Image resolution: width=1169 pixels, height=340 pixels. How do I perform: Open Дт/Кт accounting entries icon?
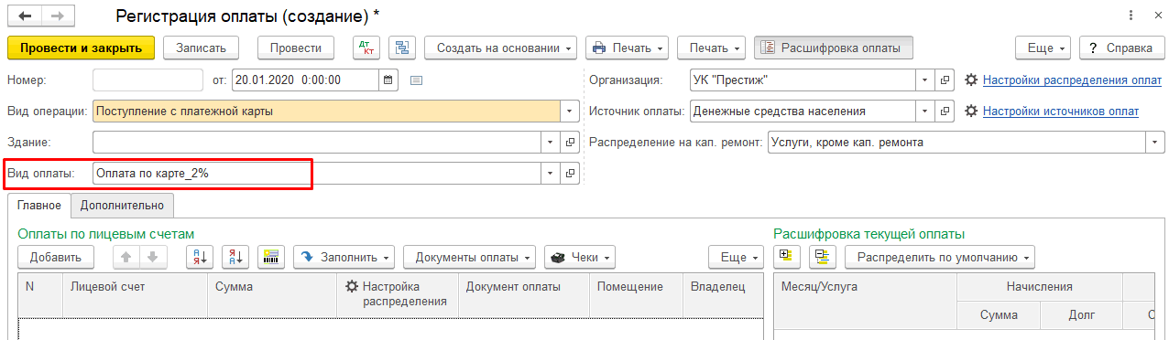366,48
